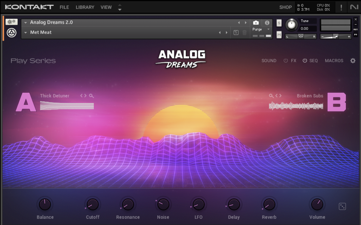This screenshot has width=361, height=225.
Task: Click the Thick Detuner sound name
Action: (x=55, y=96)
